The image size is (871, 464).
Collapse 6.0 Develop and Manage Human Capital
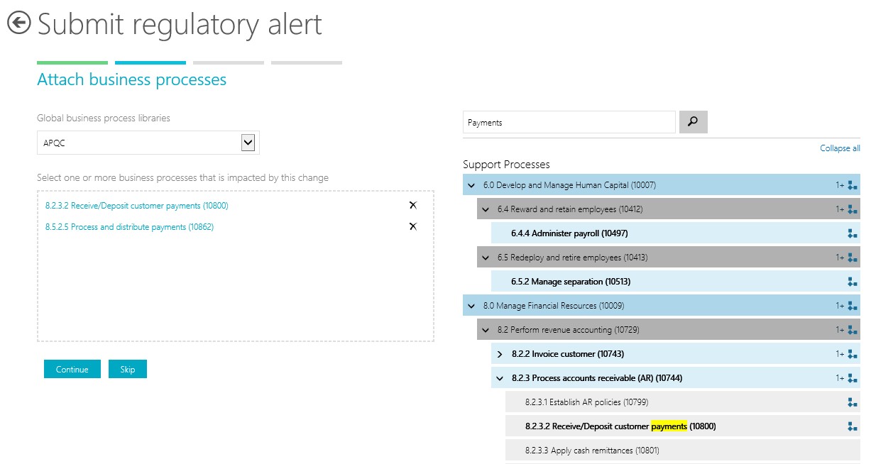(471, 186)
